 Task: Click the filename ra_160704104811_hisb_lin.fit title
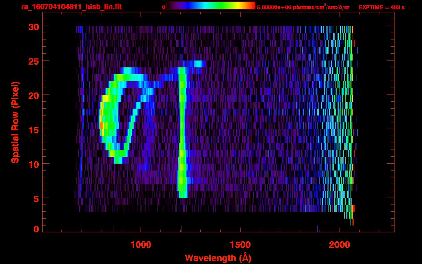71,7
